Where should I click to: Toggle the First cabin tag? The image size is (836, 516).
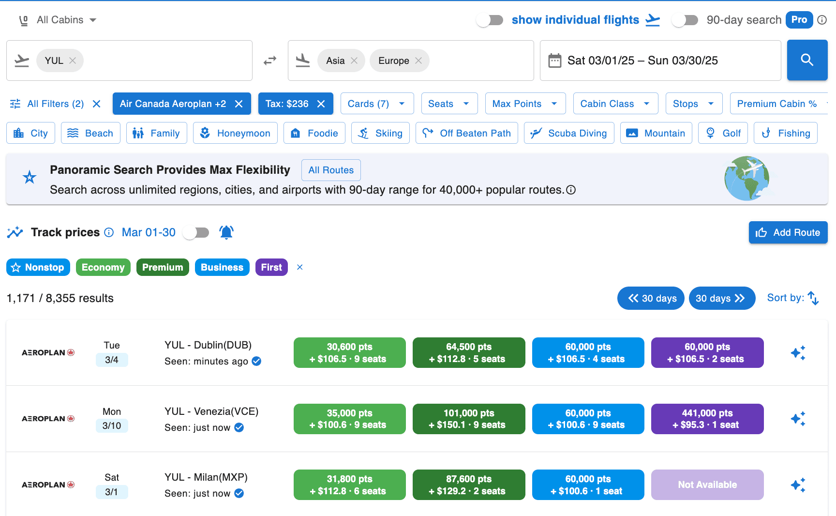[271, 267]
